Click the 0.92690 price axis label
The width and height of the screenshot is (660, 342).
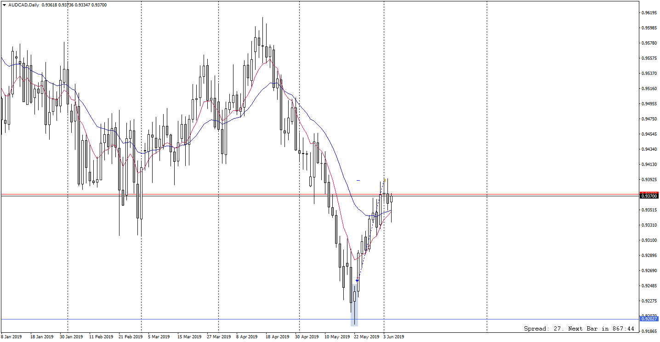649,270
